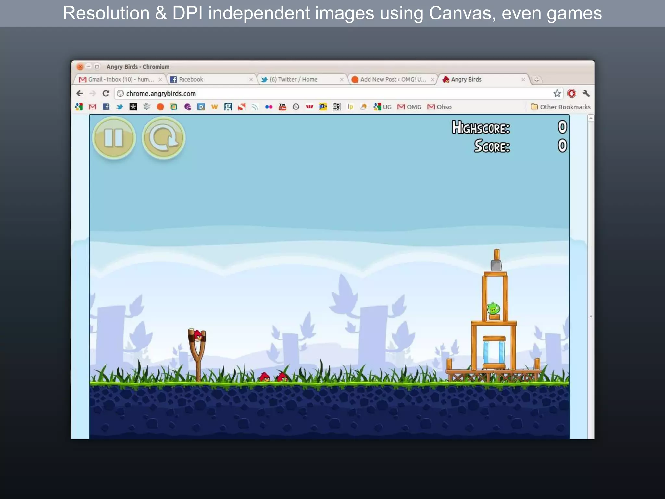Open a new tab

(537, 80)
